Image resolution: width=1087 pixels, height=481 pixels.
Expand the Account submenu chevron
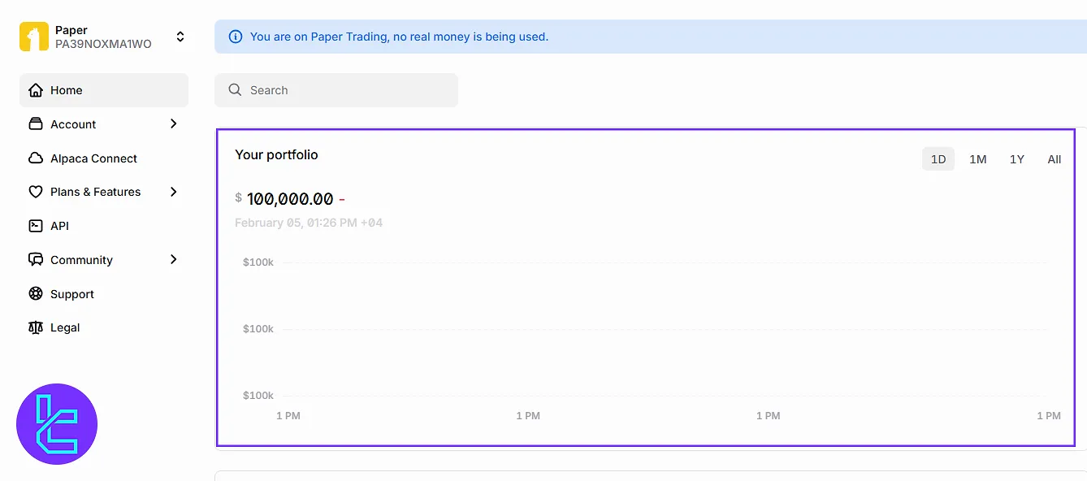click(x=173, y=123)
